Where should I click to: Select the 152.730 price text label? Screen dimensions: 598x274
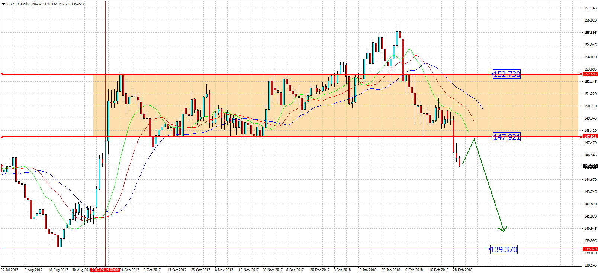[507, 74]
